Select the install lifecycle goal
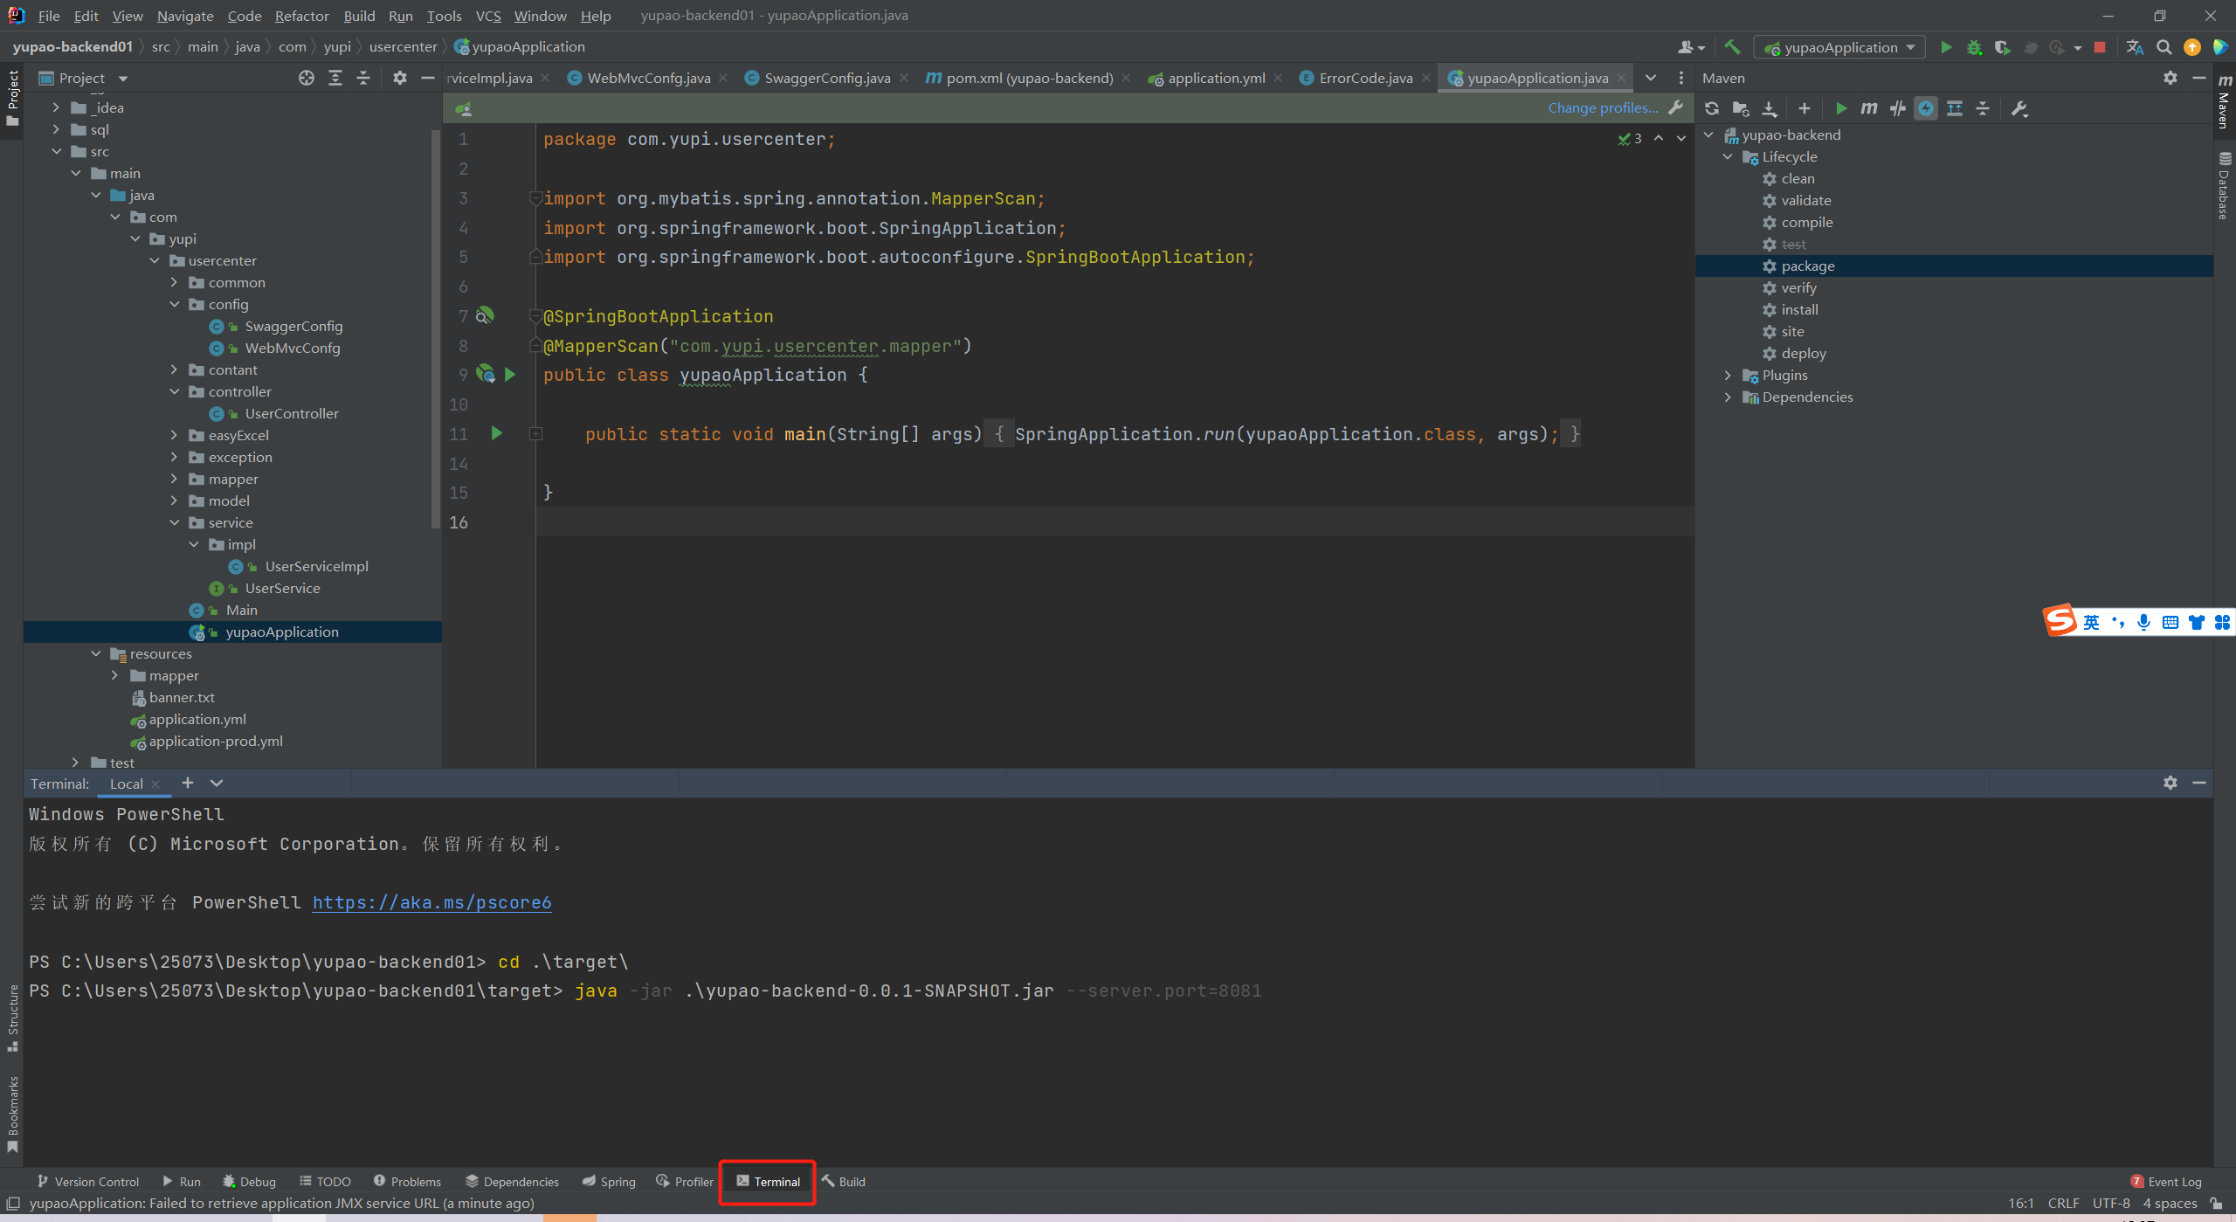 [1799, 310]
